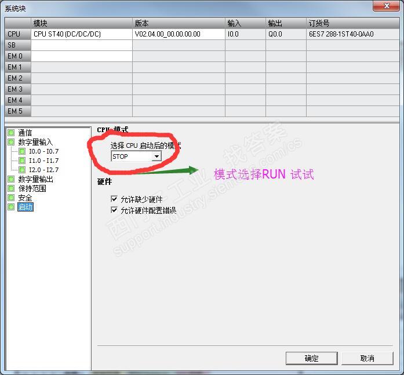404x375 pixels.
Task: Click the V02.04.00_00.00.00.00 version cell
Action: tap(179, 34)
